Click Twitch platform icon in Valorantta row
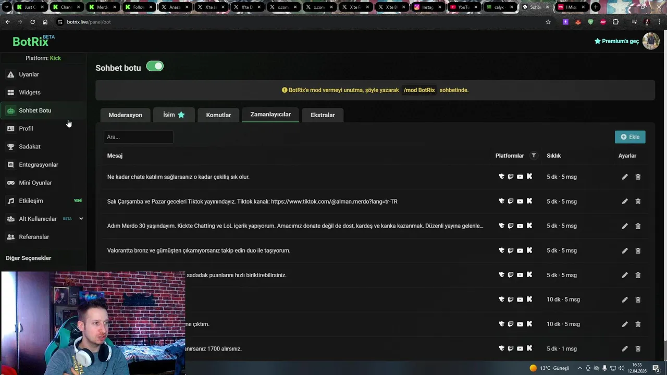The height and width of the screenshot is (375, 667). [x=511, y=250]
